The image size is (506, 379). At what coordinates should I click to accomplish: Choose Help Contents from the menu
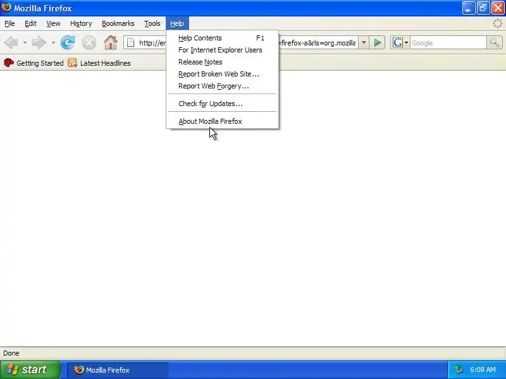tap(223, 38)
